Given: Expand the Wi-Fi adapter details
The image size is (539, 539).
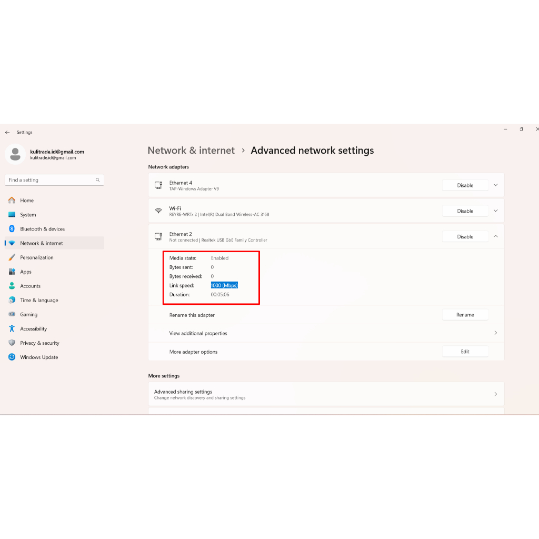Looking at the screenshot, I should [x=496, y=211].
